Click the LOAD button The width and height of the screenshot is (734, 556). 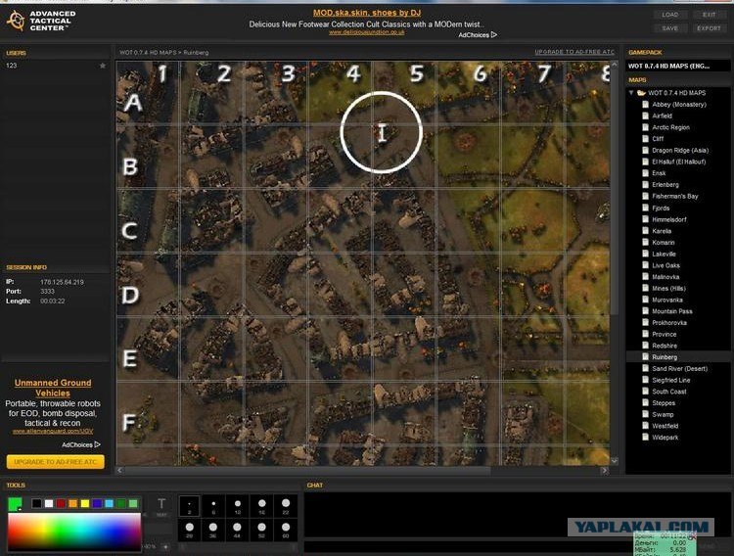pos(669,15)
